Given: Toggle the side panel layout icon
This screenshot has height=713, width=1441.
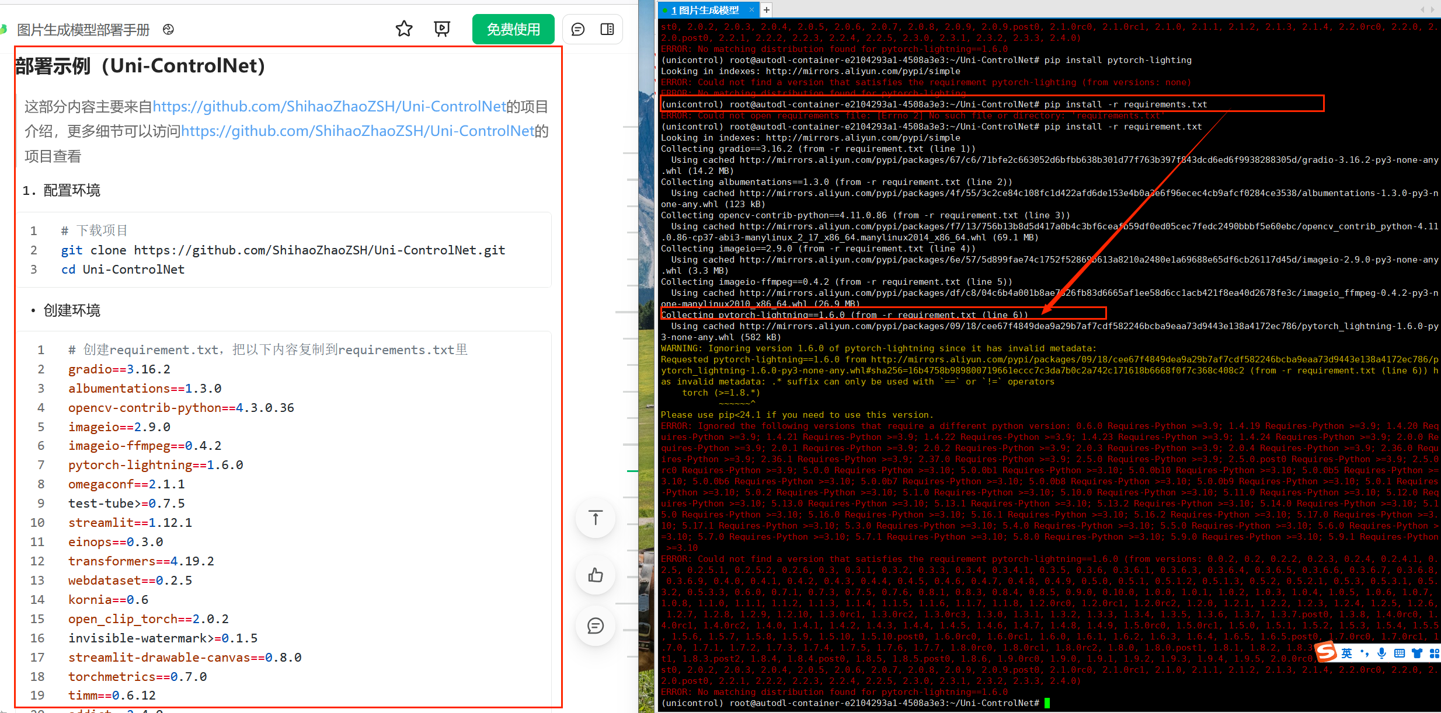Looking at the screenshot, I should [x=607, y=29].
